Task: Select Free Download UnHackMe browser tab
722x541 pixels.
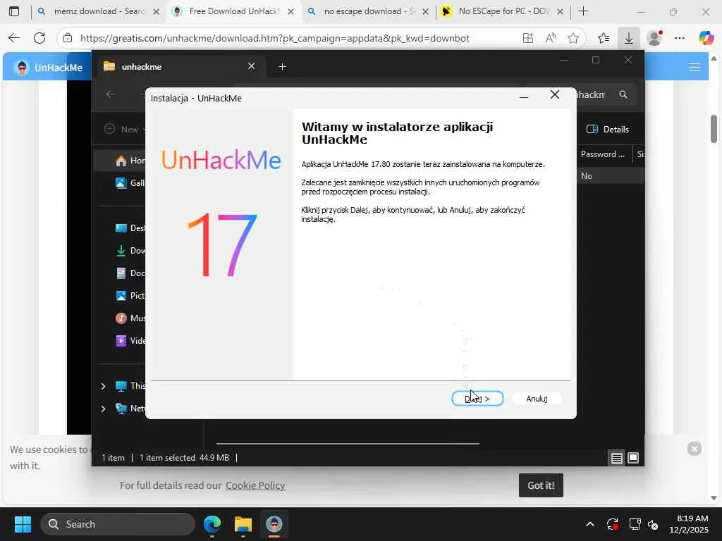Action: point(234,11)
